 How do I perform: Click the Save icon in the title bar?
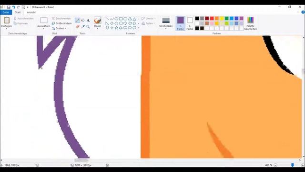[x=9, y=7]
